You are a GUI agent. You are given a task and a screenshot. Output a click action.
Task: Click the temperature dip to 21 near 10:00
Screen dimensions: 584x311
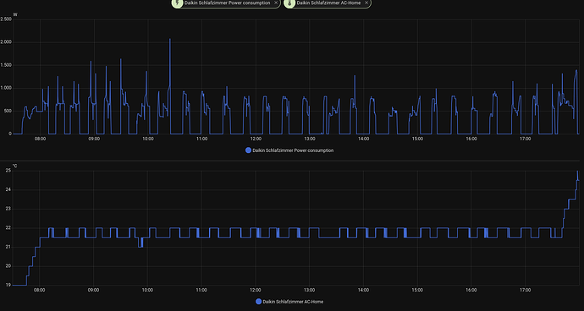point(140,247)
